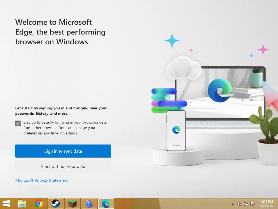Click the Sign in to sync data button
The width and height of the screenshot is (278, 209).
(x=63, y=151)
